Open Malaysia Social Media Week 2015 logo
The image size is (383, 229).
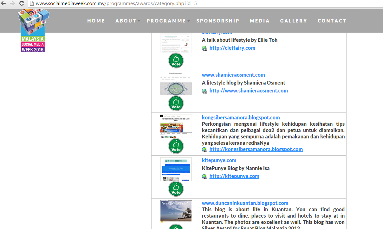[x=33, y=31]
